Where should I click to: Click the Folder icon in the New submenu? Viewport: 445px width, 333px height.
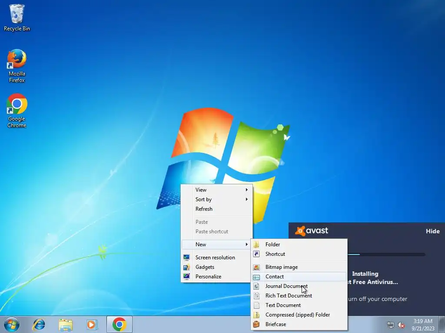click(x=256, y=245)
